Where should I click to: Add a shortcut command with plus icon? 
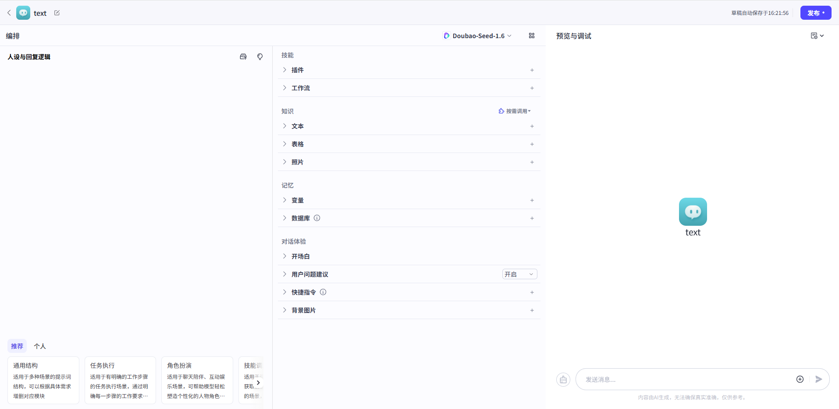click(532, 292)
